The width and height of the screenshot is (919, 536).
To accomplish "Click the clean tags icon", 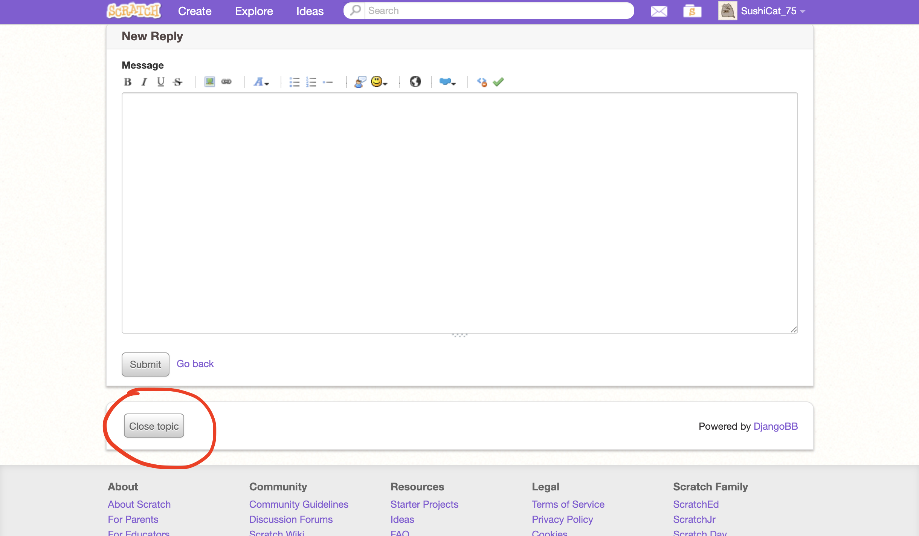I will [x=482, y=82].
